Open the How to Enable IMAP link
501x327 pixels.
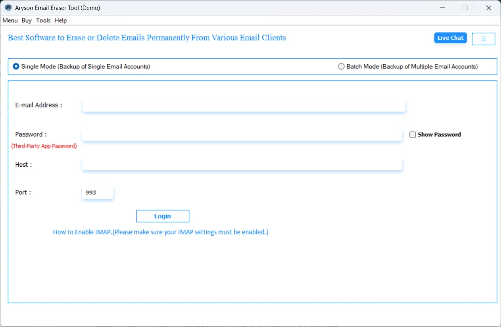tap(161, 232)
